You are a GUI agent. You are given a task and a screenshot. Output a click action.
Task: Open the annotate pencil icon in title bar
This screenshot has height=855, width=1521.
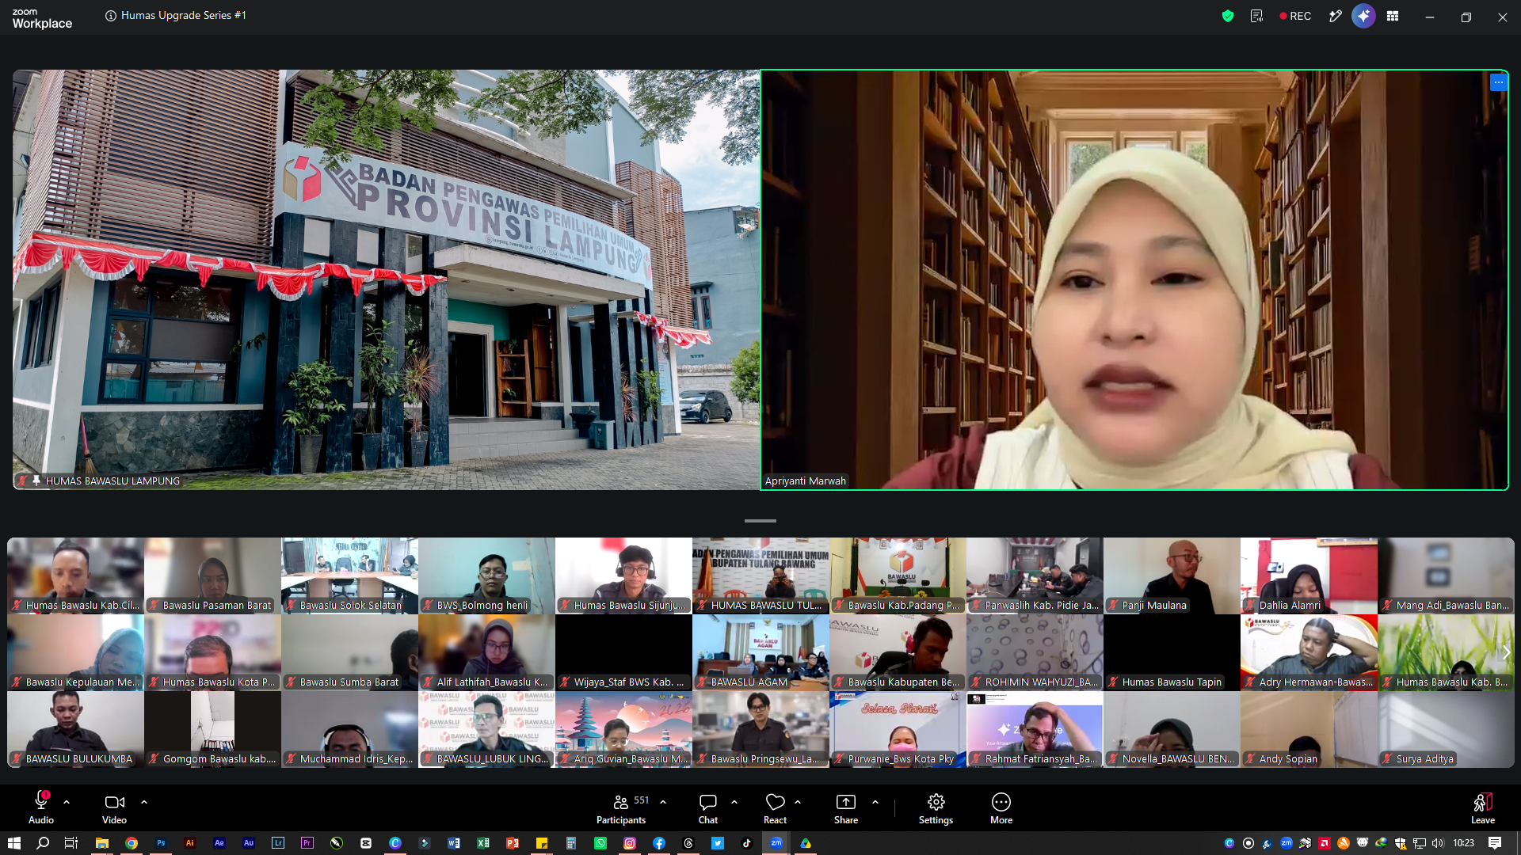click(x=1336, y=16)
